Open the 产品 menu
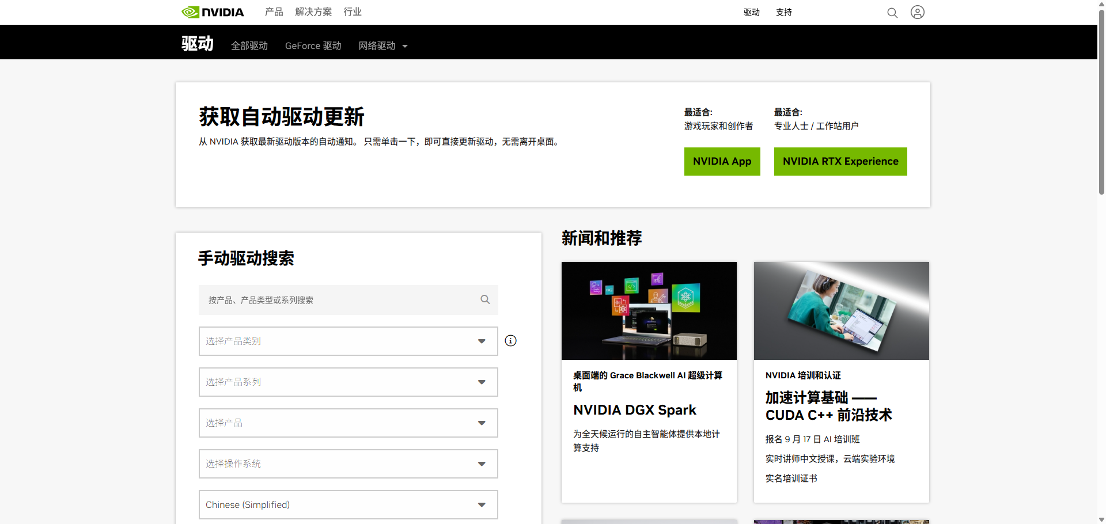Viewport: 1106px width, 524px height. click(x=274, y=12)
